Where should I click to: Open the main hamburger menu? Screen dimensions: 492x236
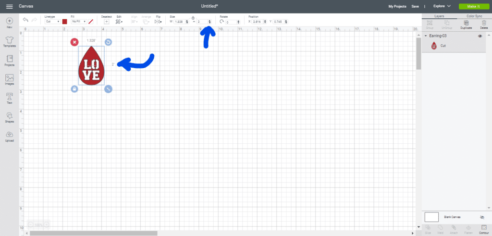click(x=9, y=6)
